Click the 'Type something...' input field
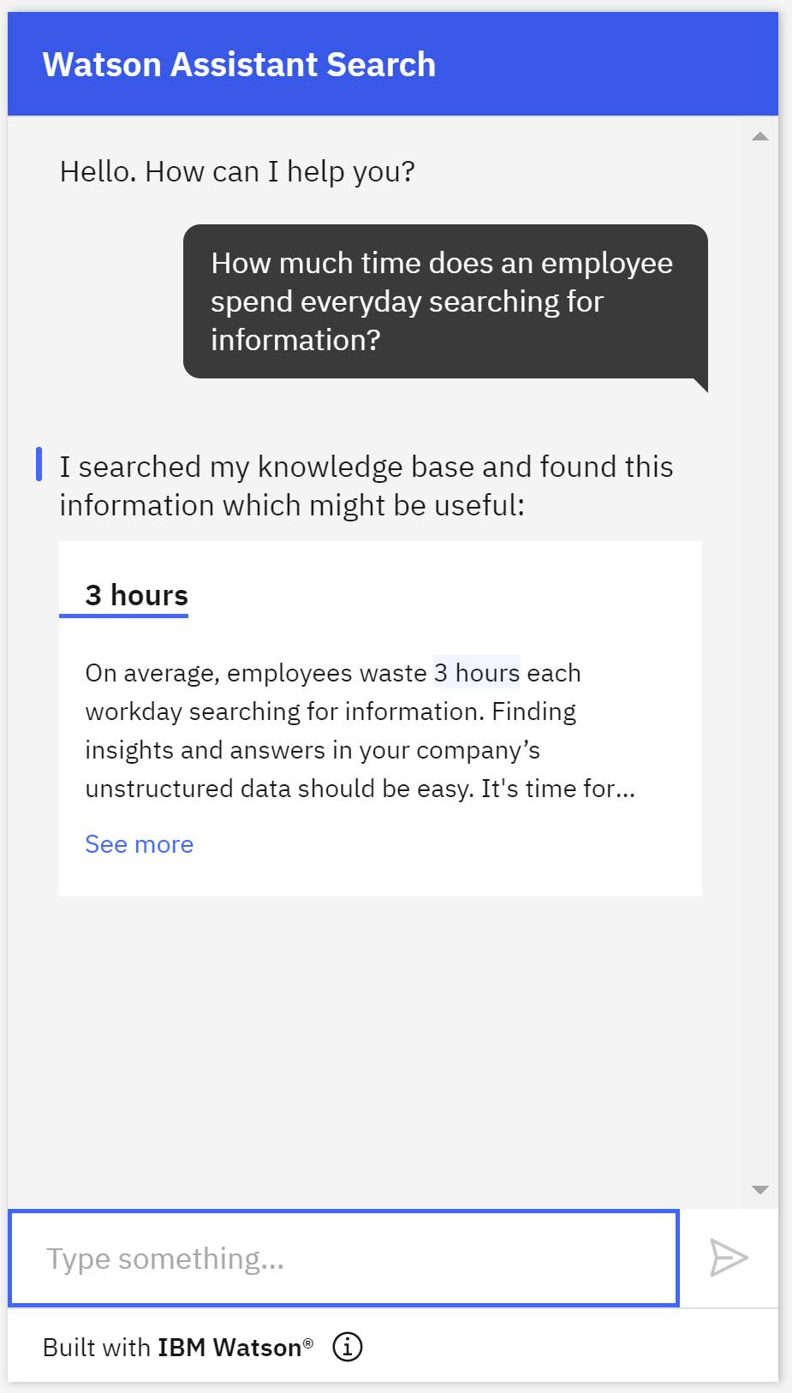The image size is (792, 1393). pyautogui.click(x=342, y=1258)
